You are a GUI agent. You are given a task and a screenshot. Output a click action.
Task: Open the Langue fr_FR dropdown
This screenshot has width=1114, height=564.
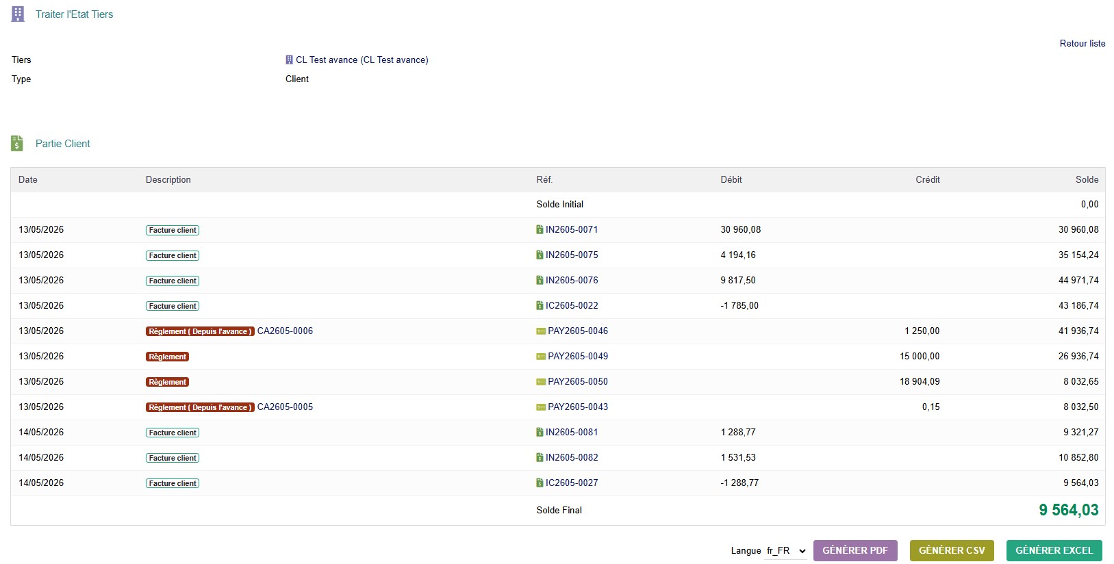point(786,551)
